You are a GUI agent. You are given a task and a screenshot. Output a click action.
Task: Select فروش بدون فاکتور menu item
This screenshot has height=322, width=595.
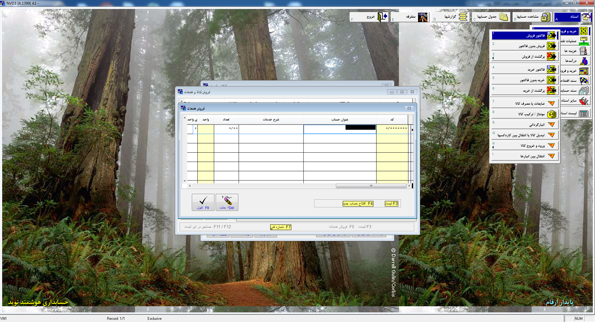coord(525,46)
